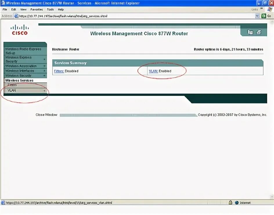274x215 pixels.
Task: Open the Favorites menu
Action: click(x=37, y=10)
